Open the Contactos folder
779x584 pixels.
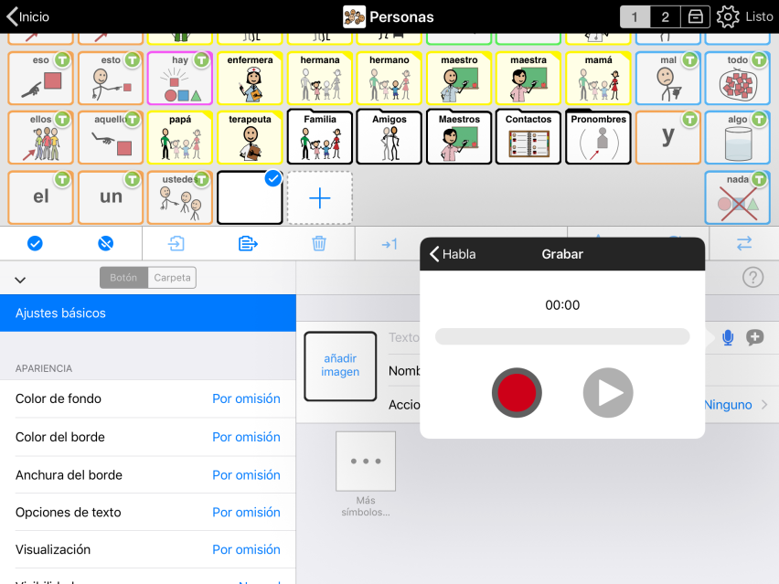pyautogui.click(x=528, y=138)
